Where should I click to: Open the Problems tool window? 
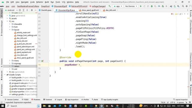tap(36, 100)
